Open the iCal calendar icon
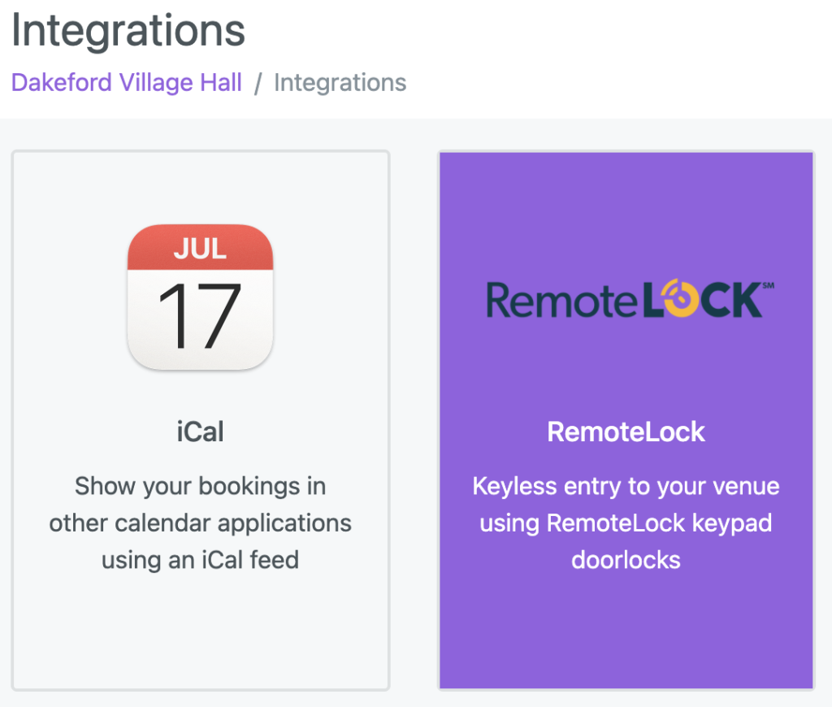The width and height of the screenshot is (832, 707). coord(200,297)
